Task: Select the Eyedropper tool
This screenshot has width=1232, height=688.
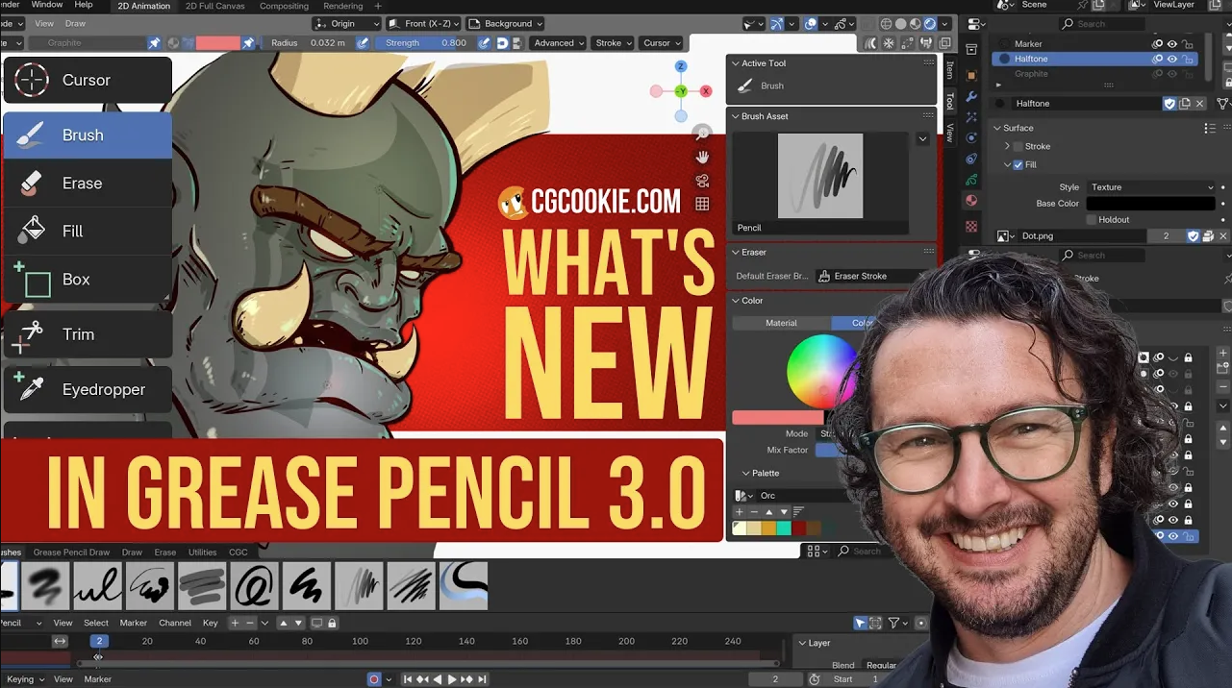Action: click(x=88, y=389)
